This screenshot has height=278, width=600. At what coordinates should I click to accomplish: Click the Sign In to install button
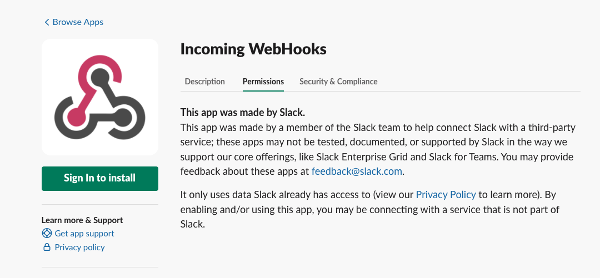click(x=100, y=178)
